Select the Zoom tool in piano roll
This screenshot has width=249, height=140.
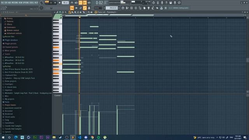click(89, 12)
